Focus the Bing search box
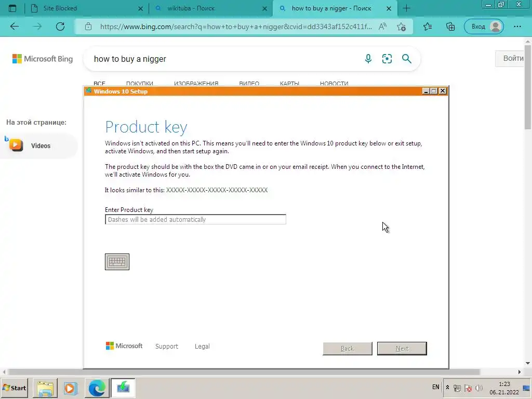Image resolution: width=532 pixels, height=399 pixels. coord(224,59)
